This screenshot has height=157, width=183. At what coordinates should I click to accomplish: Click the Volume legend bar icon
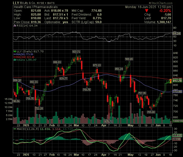tap(15, 60)
